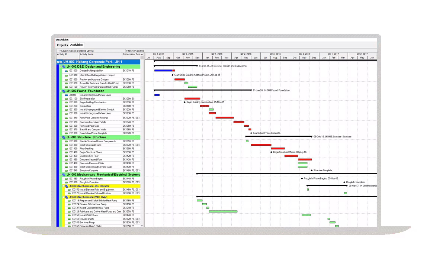Click the folder icon of JH-003 Haitang Corporate Park
Viewport: 427px width, 269px height.
tap(61, 62)
